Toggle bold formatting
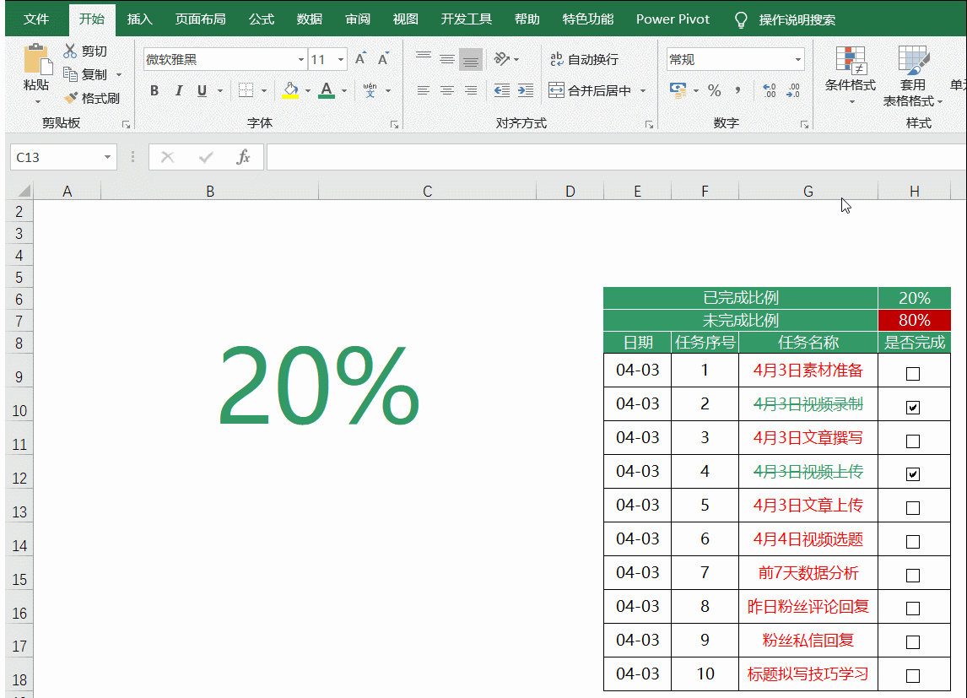The image size is (967, 698). pyautogui.click(x=154, y=90)
